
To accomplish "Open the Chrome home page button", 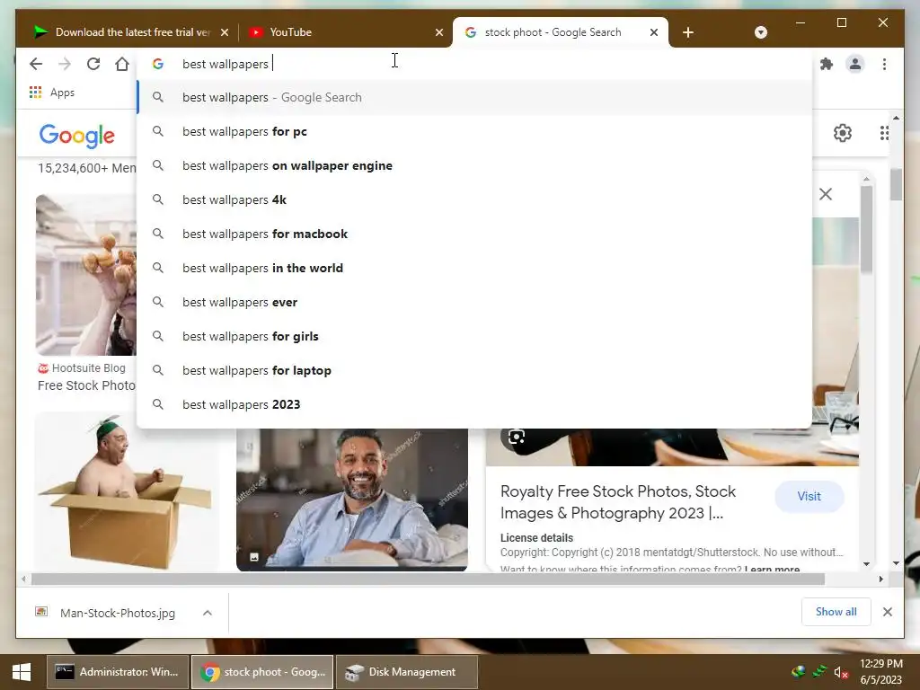I will click(122, 64).
